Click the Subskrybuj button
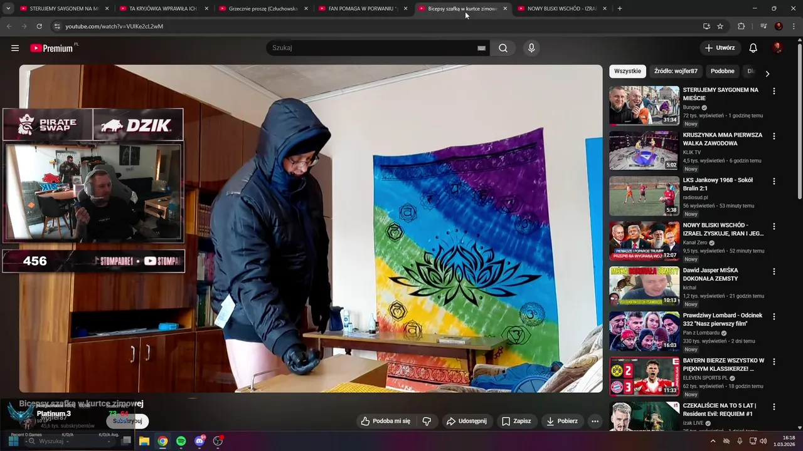This screenshot has height=451, width=803. [127, 421]
